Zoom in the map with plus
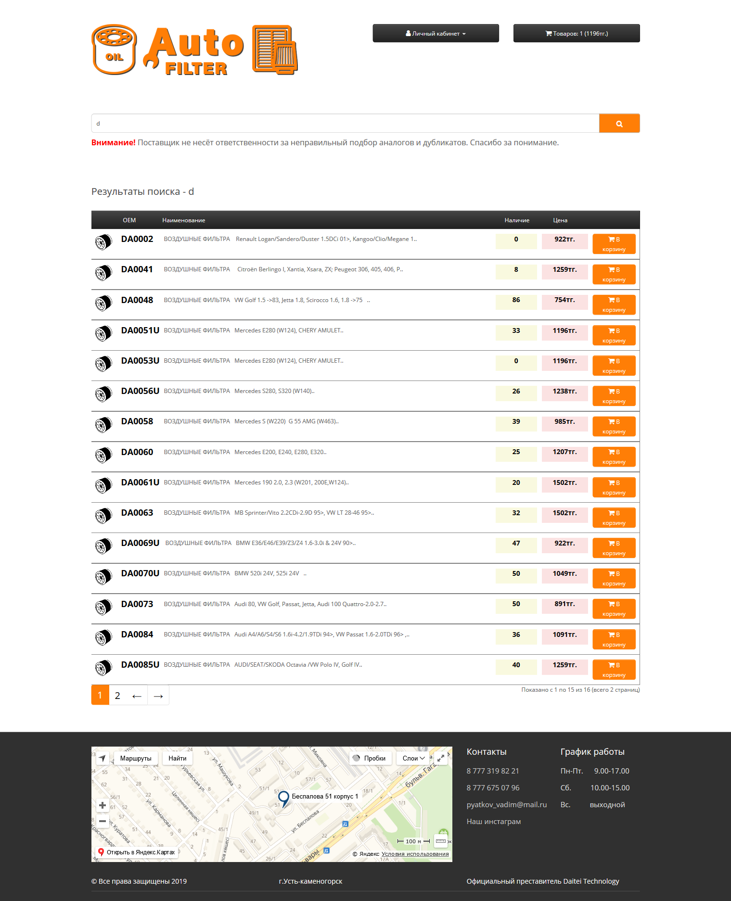The width and height of the screenshot is (731, 901). point(103,805)
